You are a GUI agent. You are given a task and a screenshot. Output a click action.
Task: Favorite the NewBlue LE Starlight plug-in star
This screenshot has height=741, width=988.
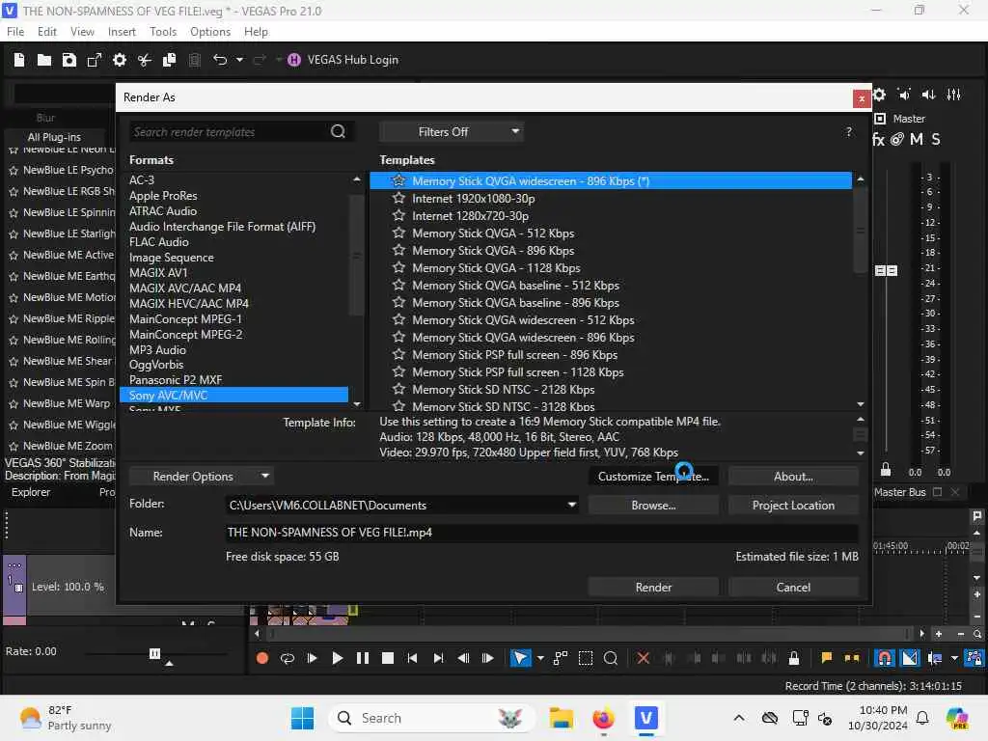pyautogui.click(x=14, y=233)
